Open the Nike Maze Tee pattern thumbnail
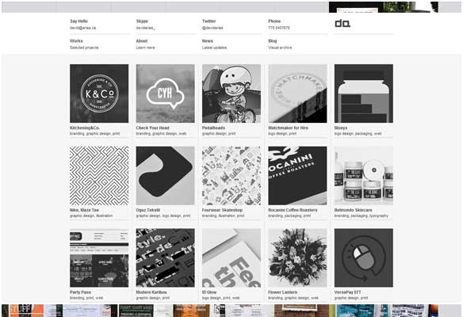 [x=99, y=176]
